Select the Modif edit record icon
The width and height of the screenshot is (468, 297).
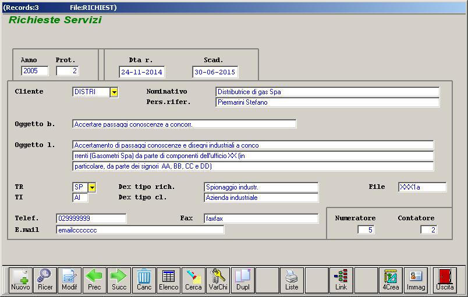click(69, 280)
